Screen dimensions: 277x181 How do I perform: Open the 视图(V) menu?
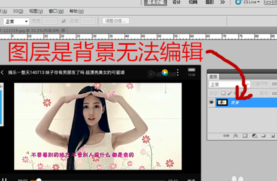[x=36, y=11]
